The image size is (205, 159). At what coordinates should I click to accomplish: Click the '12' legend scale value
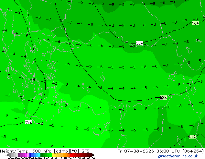click(x=60, y=158)
